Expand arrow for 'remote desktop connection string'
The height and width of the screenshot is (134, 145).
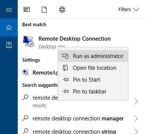click(x=136, y=131)
